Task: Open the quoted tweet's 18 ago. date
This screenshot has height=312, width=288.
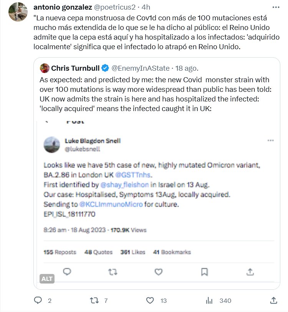Action: (187, 68)
